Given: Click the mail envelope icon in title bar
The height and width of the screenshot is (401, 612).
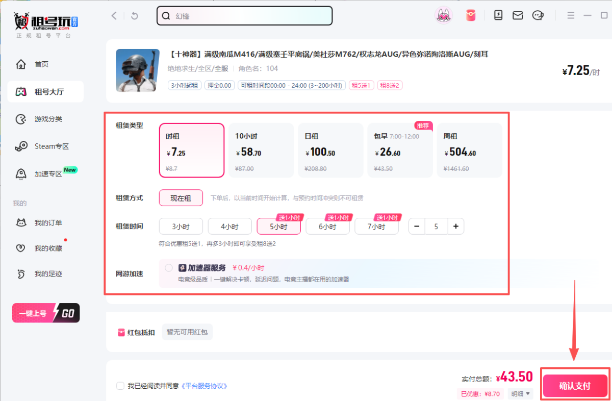Looking at the screenshot, I should (x=518, y=15).
